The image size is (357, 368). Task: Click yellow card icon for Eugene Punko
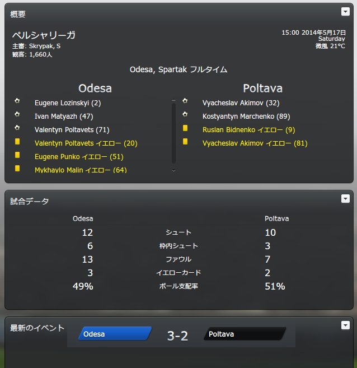point(17,155)
